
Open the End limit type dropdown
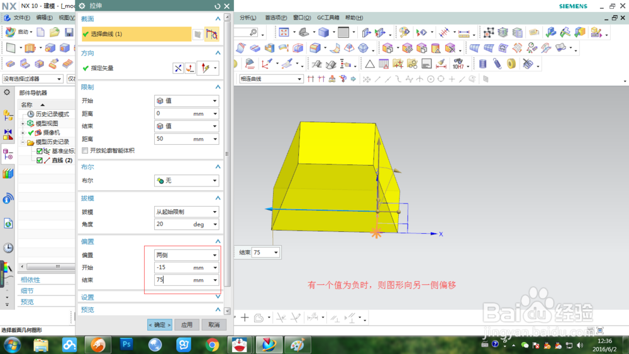coord(187,126)
